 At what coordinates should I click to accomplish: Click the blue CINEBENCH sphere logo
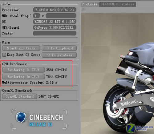(21, 117)
